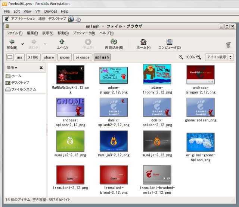This screenshot has width=239, height=207.
Task: Click the GNOME foot panel icon
Action: pos(7,19)
